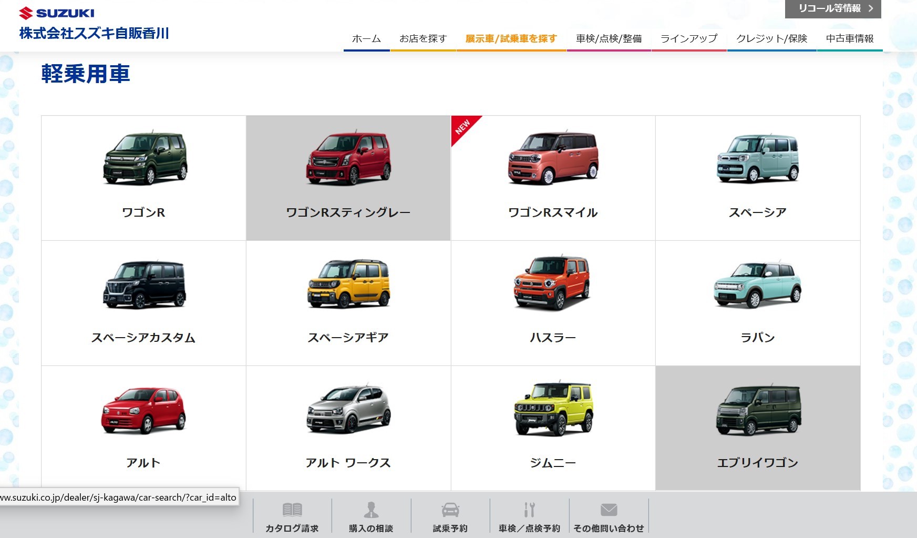Click the スペーシア model name
Image resolution: width=917 pixels, height=538 pixels.
point(758,212)
